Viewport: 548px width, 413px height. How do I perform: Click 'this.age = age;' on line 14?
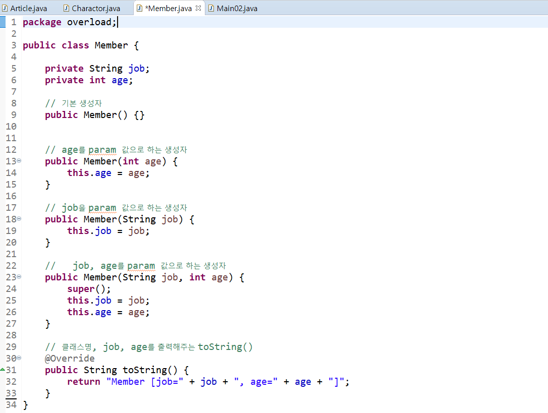pyautogui.click(x=108, y=173)
